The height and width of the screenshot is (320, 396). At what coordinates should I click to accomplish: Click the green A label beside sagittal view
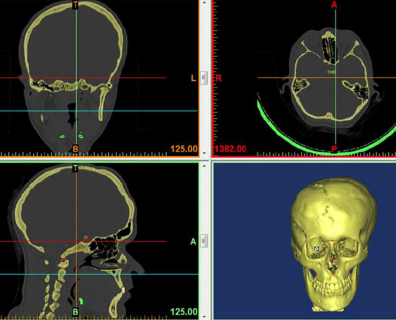pyautogui.click(x=193, y=242)
